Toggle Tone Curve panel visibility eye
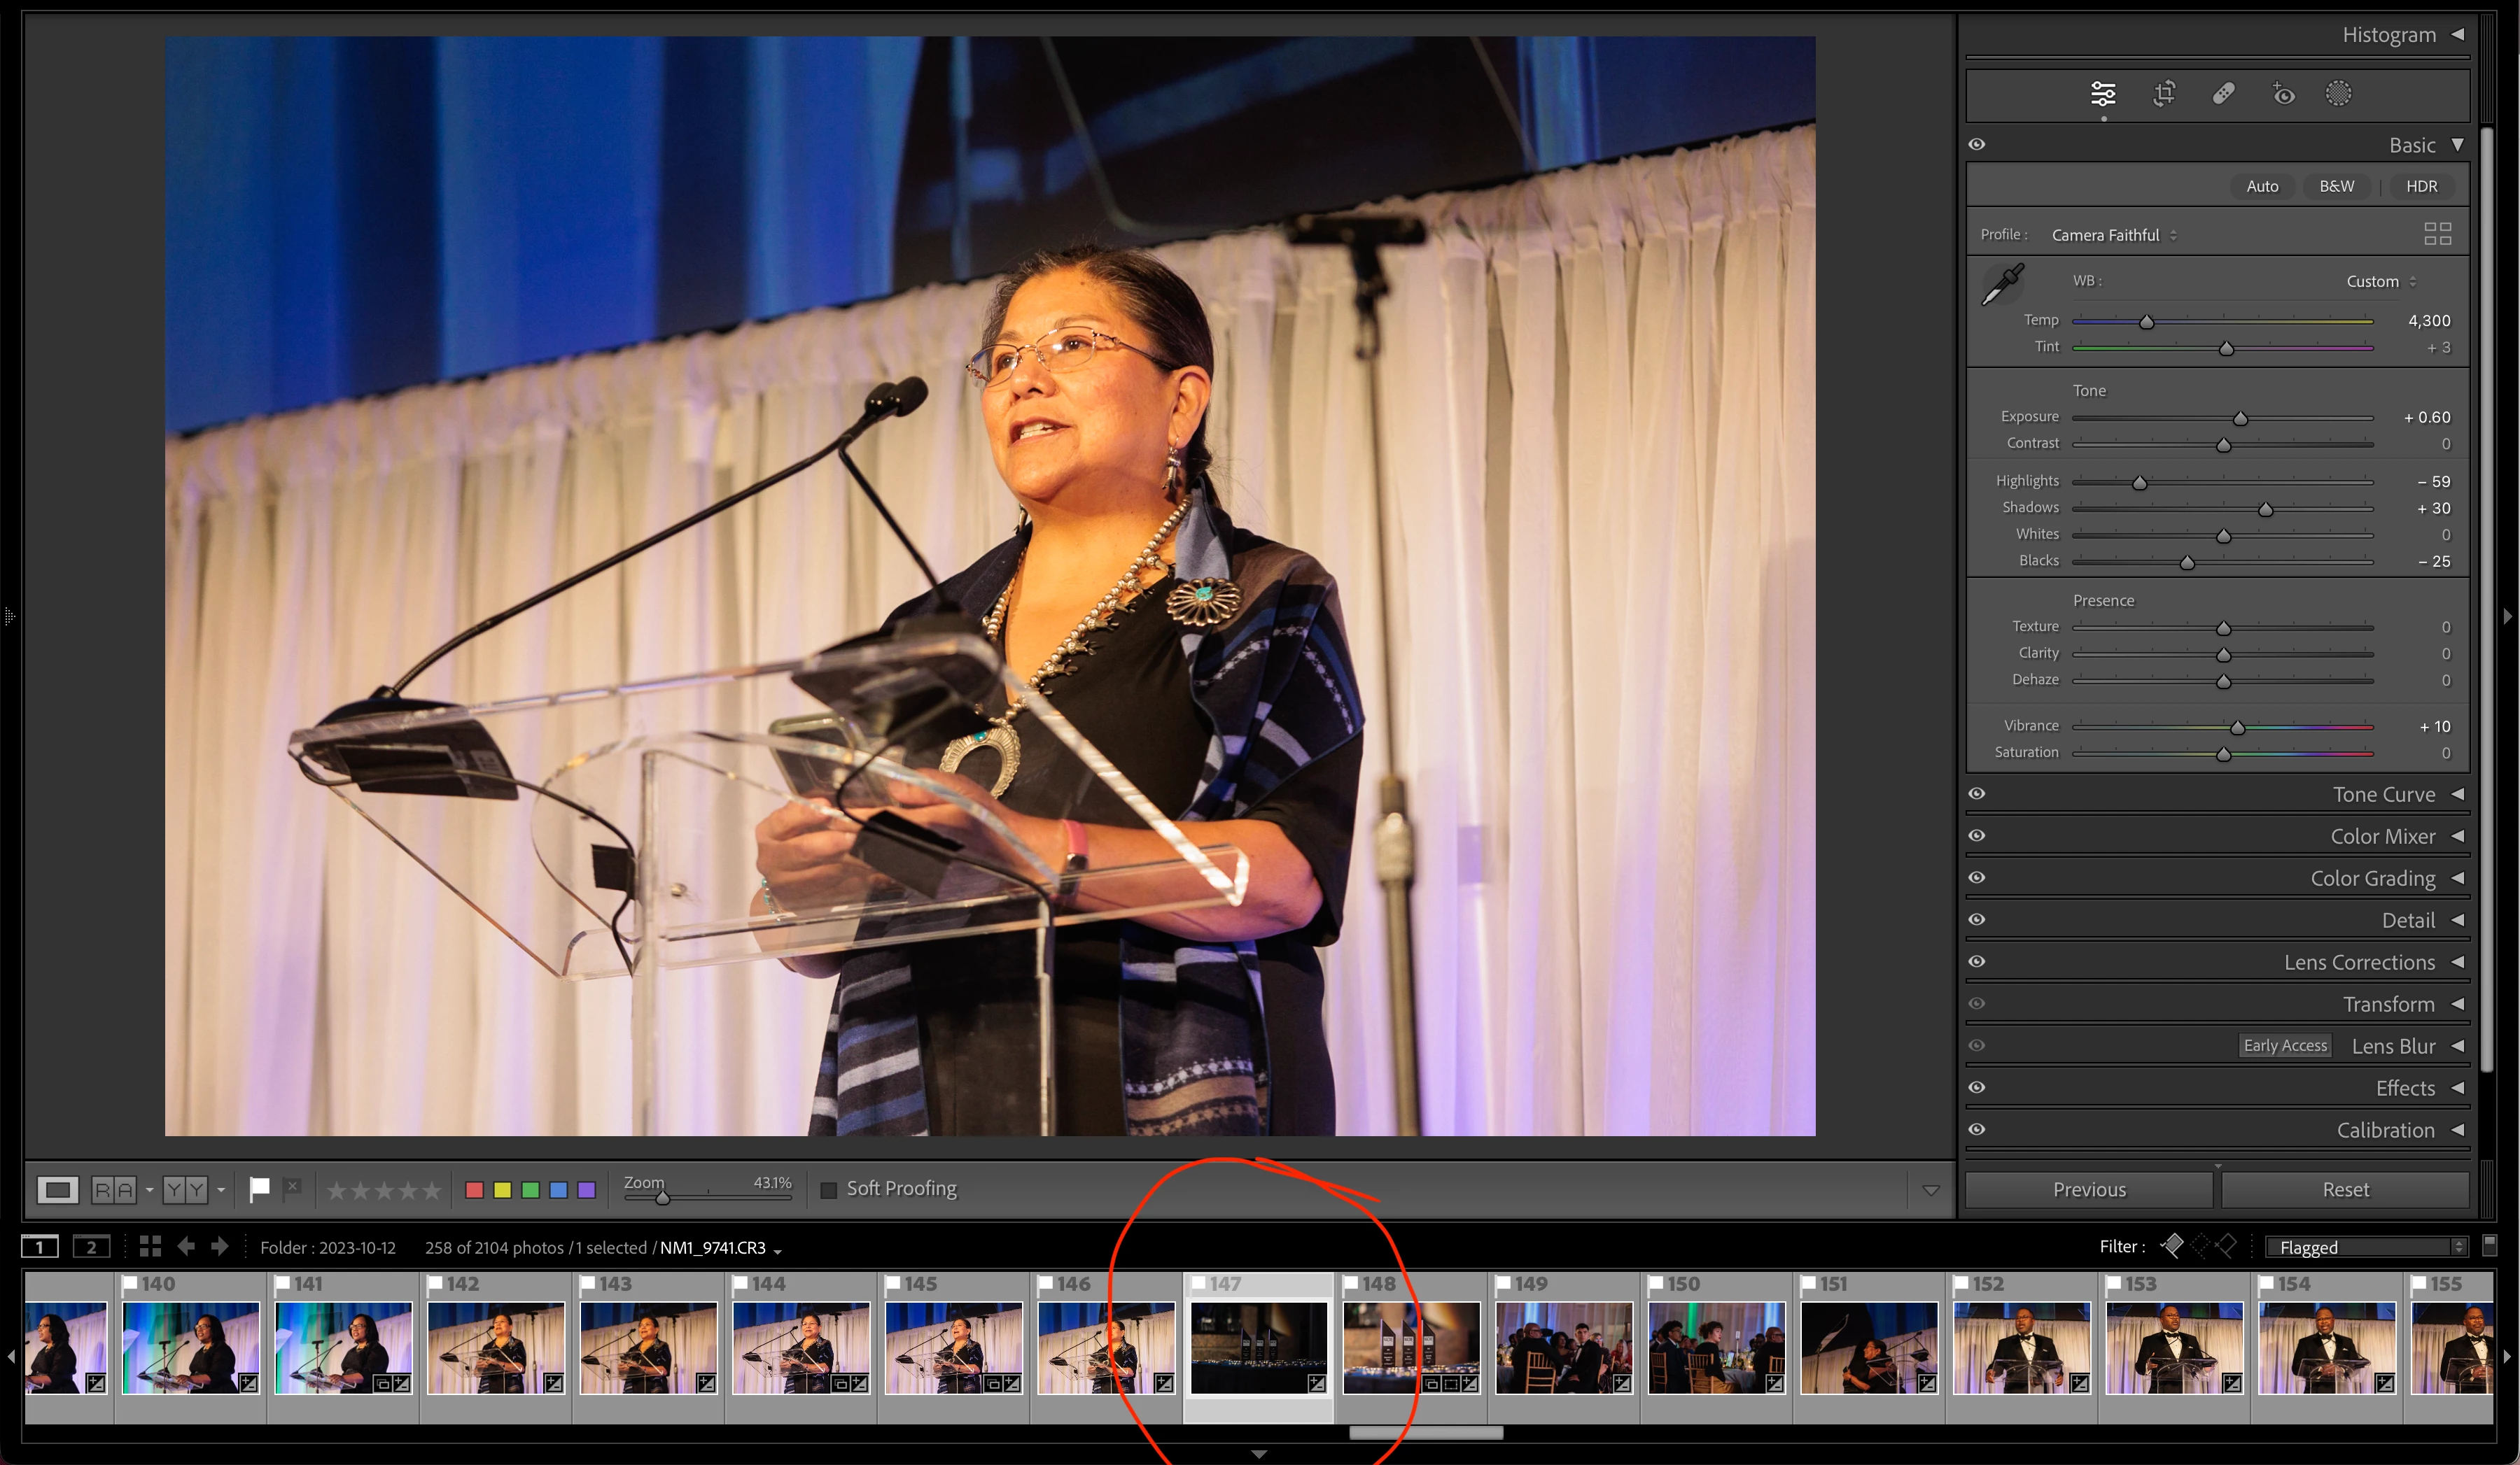 point(1977,793)
